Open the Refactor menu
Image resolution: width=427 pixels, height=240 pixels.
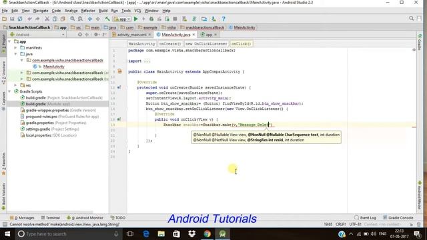(88, 11)
